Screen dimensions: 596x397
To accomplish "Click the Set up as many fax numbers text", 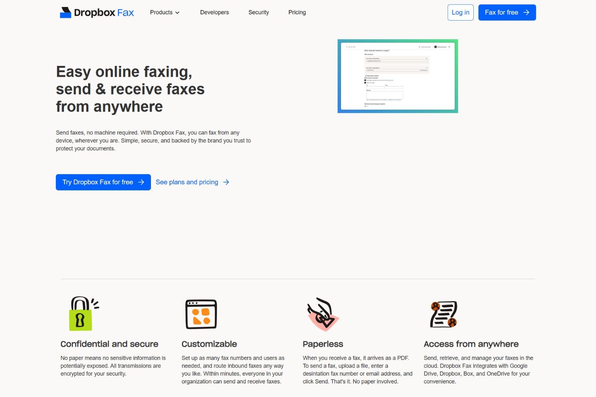I will click(x=233, y=369).
